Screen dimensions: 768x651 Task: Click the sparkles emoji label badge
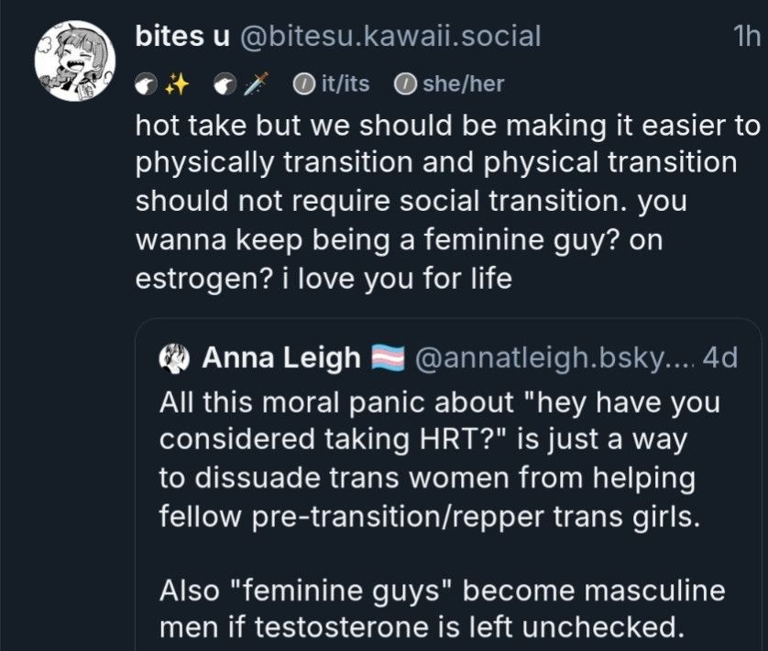[x=177, y=84]
